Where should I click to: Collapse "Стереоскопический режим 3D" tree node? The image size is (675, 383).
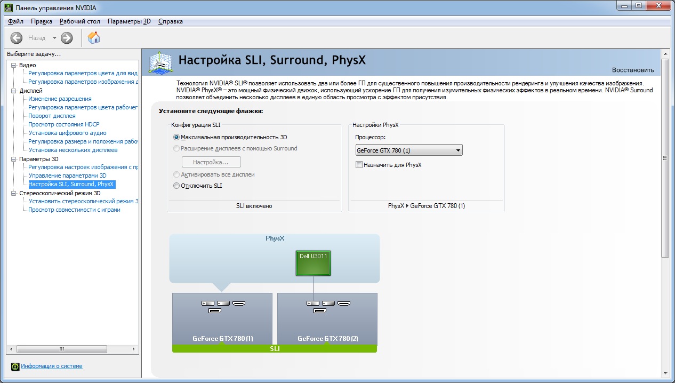pyautogui.click(x=14, y=193)
